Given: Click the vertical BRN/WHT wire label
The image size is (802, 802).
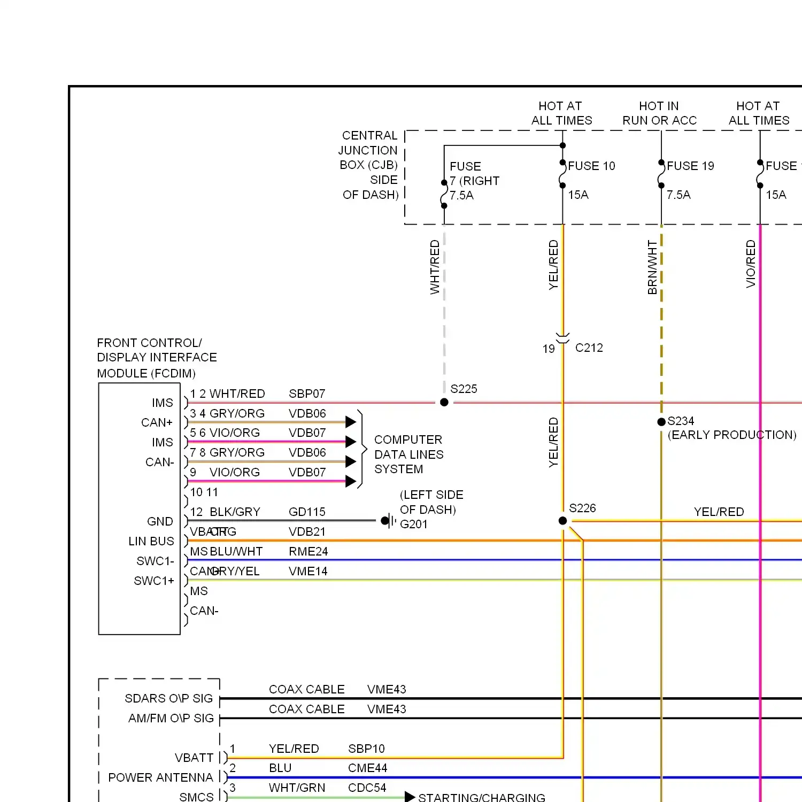Looking at the screenshot, I should pos(652,267).
